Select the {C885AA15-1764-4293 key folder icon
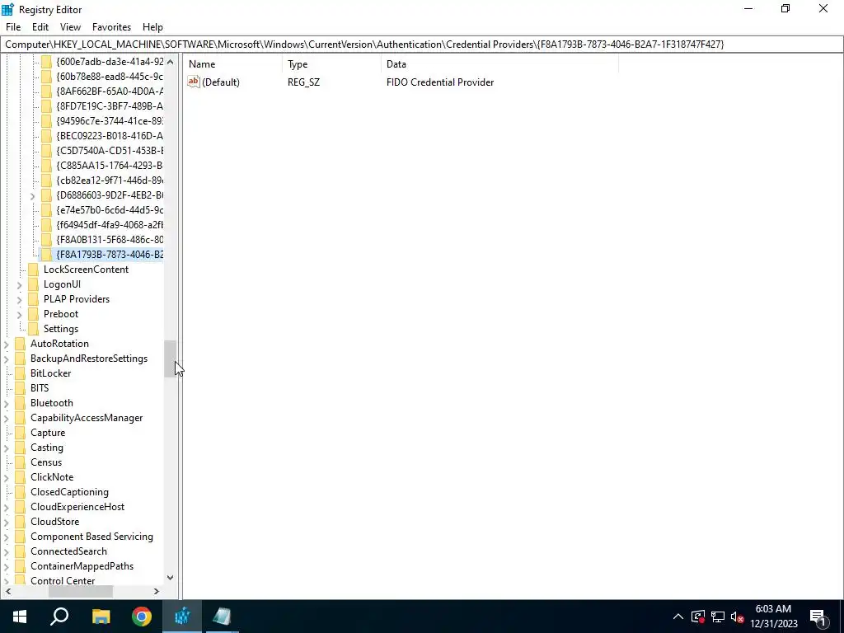 (46, 165)
